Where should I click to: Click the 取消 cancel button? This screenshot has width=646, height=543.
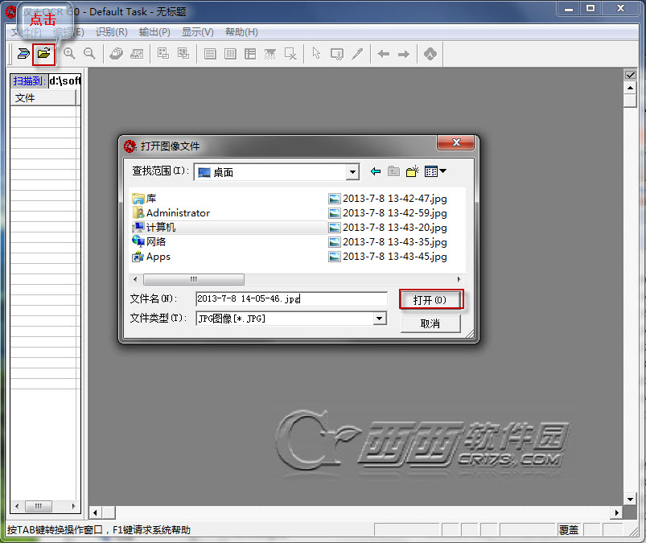(431, 323)
